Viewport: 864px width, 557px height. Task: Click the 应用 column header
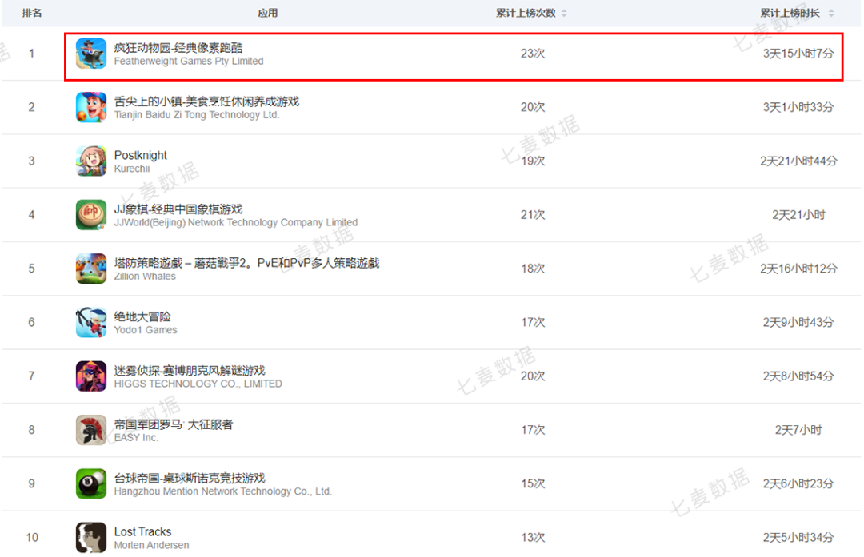[268, 14]
